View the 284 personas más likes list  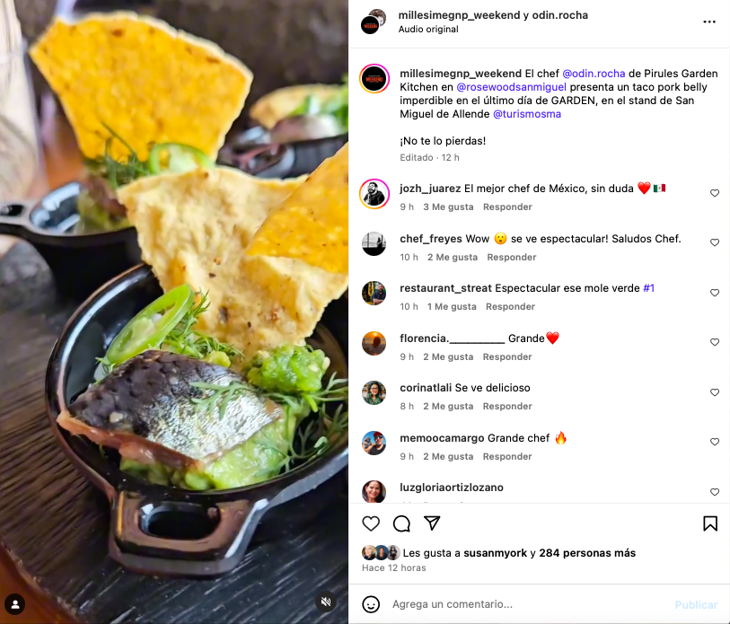coord(587,553)
